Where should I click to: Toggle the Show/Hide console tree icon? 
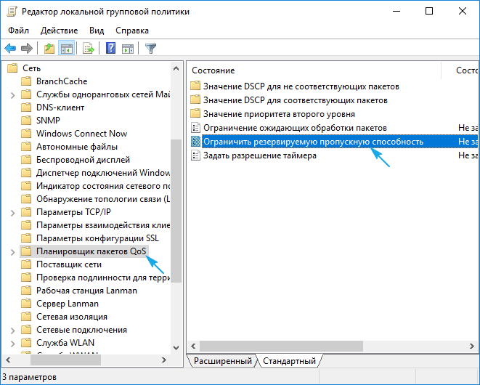[x=66, y=49]
